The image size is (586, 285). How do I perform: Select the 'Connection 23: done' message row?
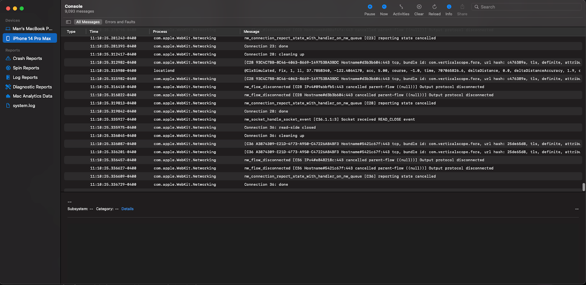pyautogui.click(x=323, y=46)
